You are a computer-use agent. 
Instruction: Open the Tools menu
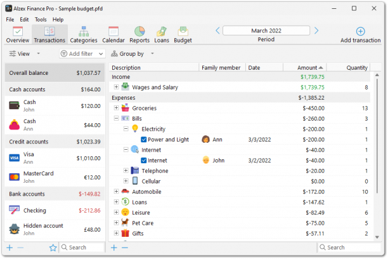pyautogui.click(x=41, y=19)
